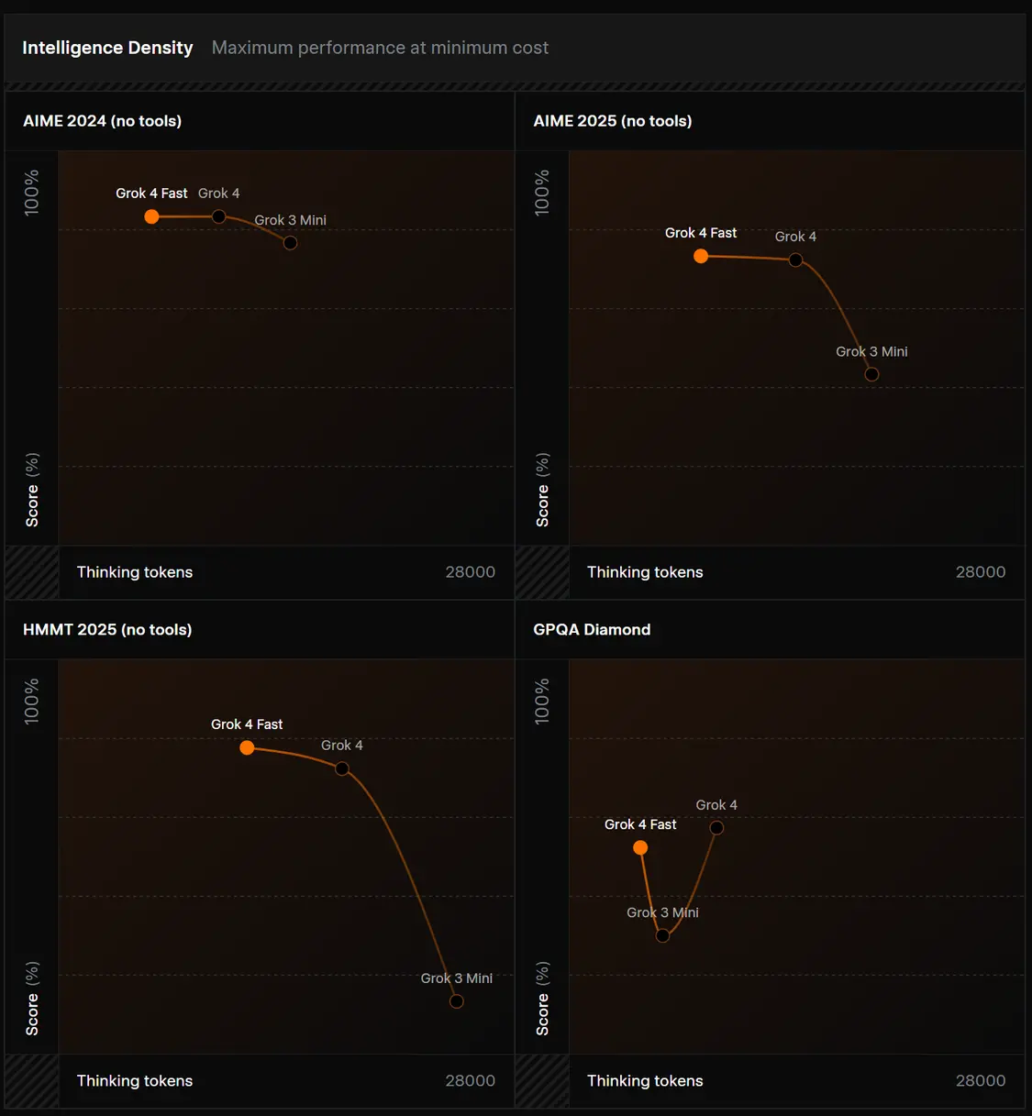Click Grok 4 data point in AIME 2025 chart
1032x1116 pixels.
pos(795,260)
